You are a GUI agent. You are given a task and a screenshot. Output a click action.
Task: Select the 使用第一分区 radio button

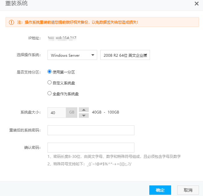(x=49, y=72)
